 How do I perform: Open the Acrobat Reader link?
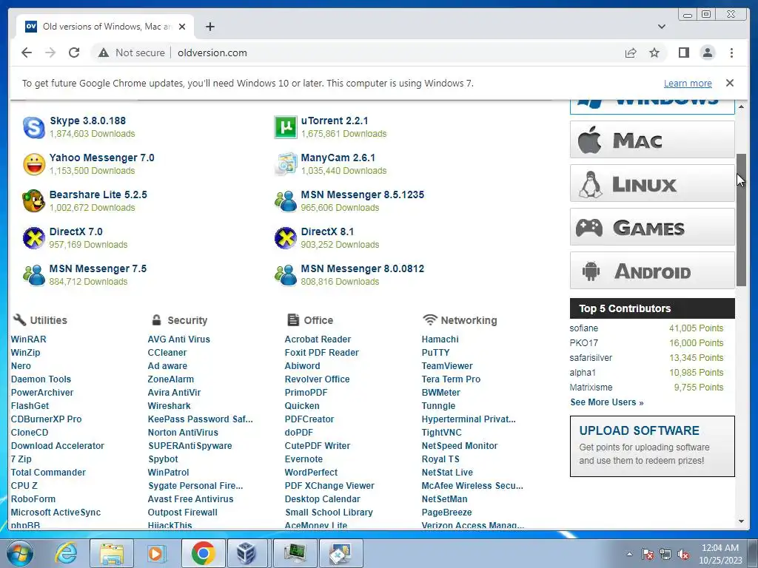(x=318, y=339)
